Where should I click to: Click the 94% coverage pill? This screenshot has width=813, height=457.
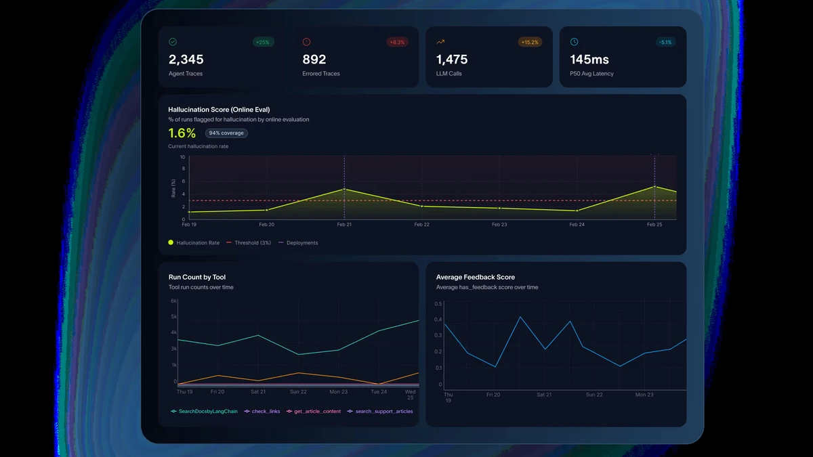coord(226,133)
